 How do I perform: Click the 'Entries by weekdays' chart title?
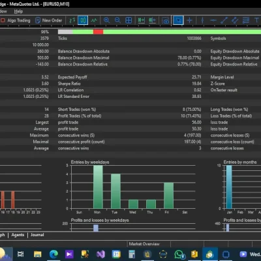(x=90, y=162)
